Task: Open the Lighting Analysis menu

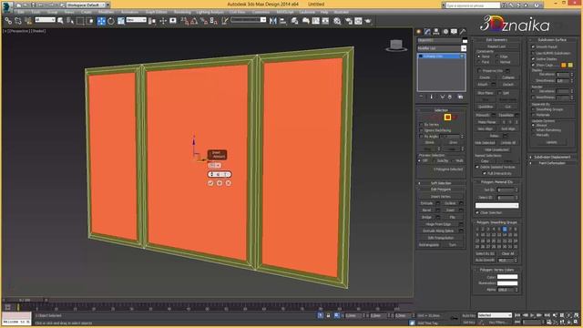Action: (x=210, y=12)
